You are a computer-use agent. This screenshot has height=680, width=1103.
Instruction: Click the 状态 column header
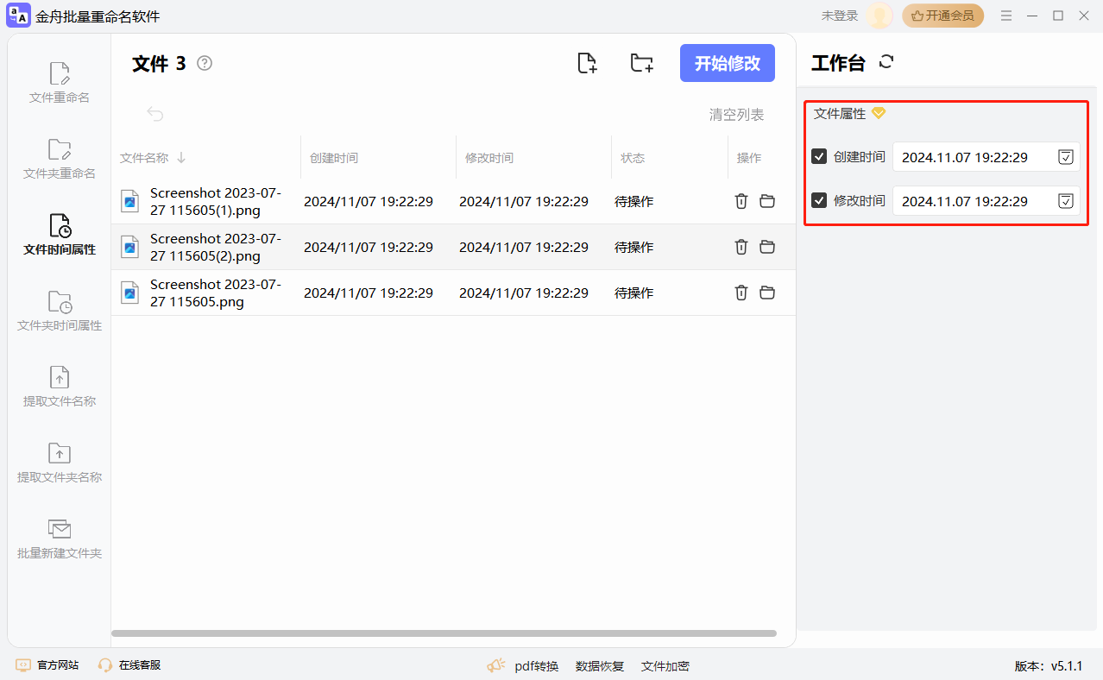[x=633, y=158]
